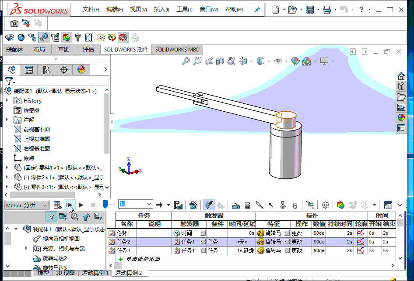Toggle the SOLIDWORKS Simulation add-in
The height and width of the screenshot is (281, 414).
click(67, 38)
